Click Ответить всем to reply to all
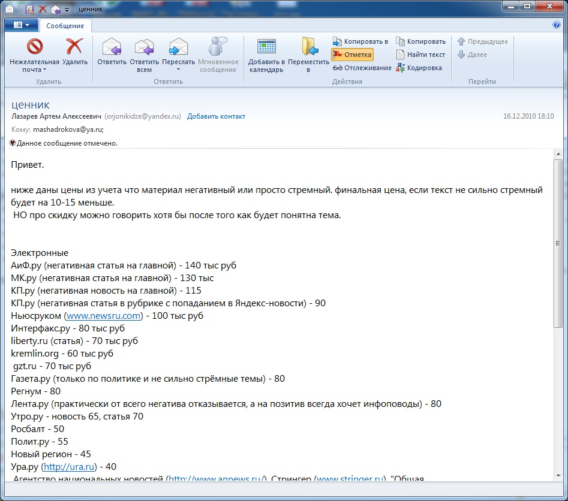 click(x=144, y=47)
